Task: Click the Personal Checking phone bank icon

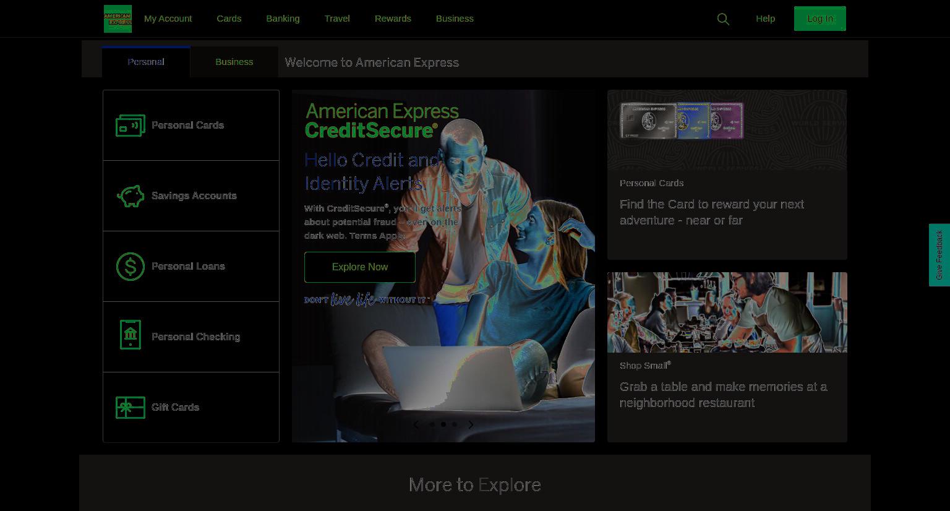Action: 131,335
